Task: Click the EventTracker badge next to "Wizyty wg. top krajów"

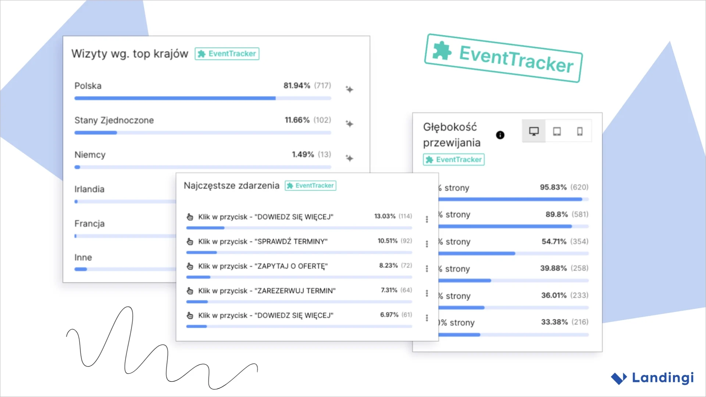Action: 227,54
